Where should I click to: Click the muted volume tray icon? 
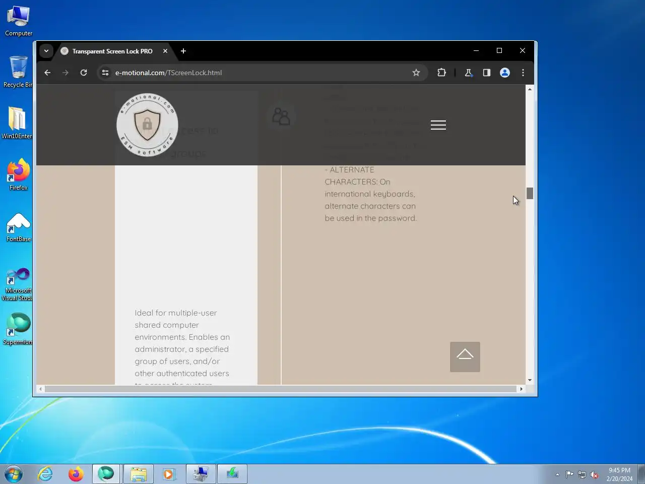(x=595, y=474)
